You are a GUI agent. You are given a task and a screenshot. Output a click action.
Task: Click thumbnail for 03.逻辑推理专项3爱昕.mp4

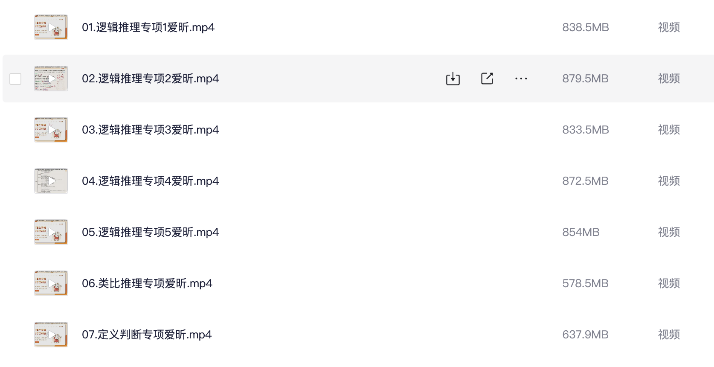51,130
